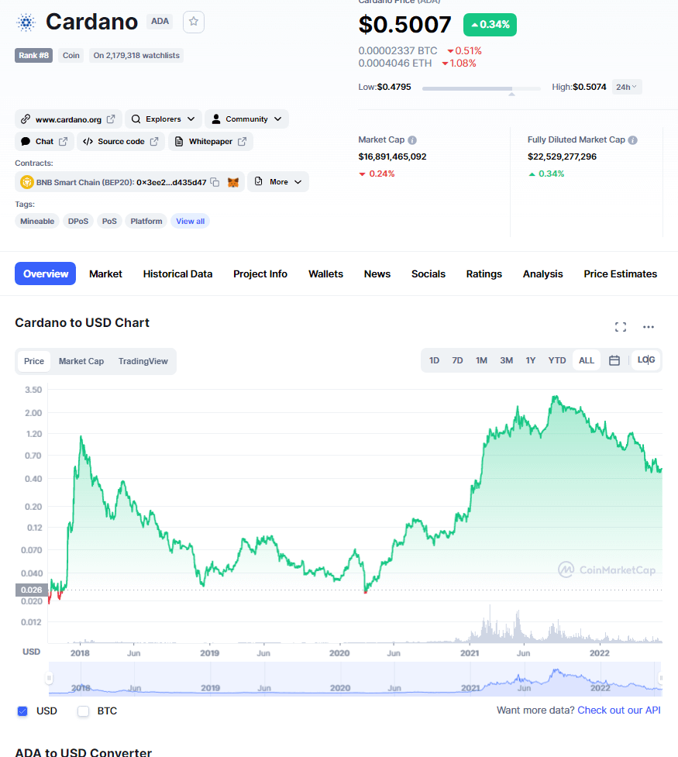Screen dimensions: 678x757
Task: Select the 1M time range
Action: coord(481,360)
